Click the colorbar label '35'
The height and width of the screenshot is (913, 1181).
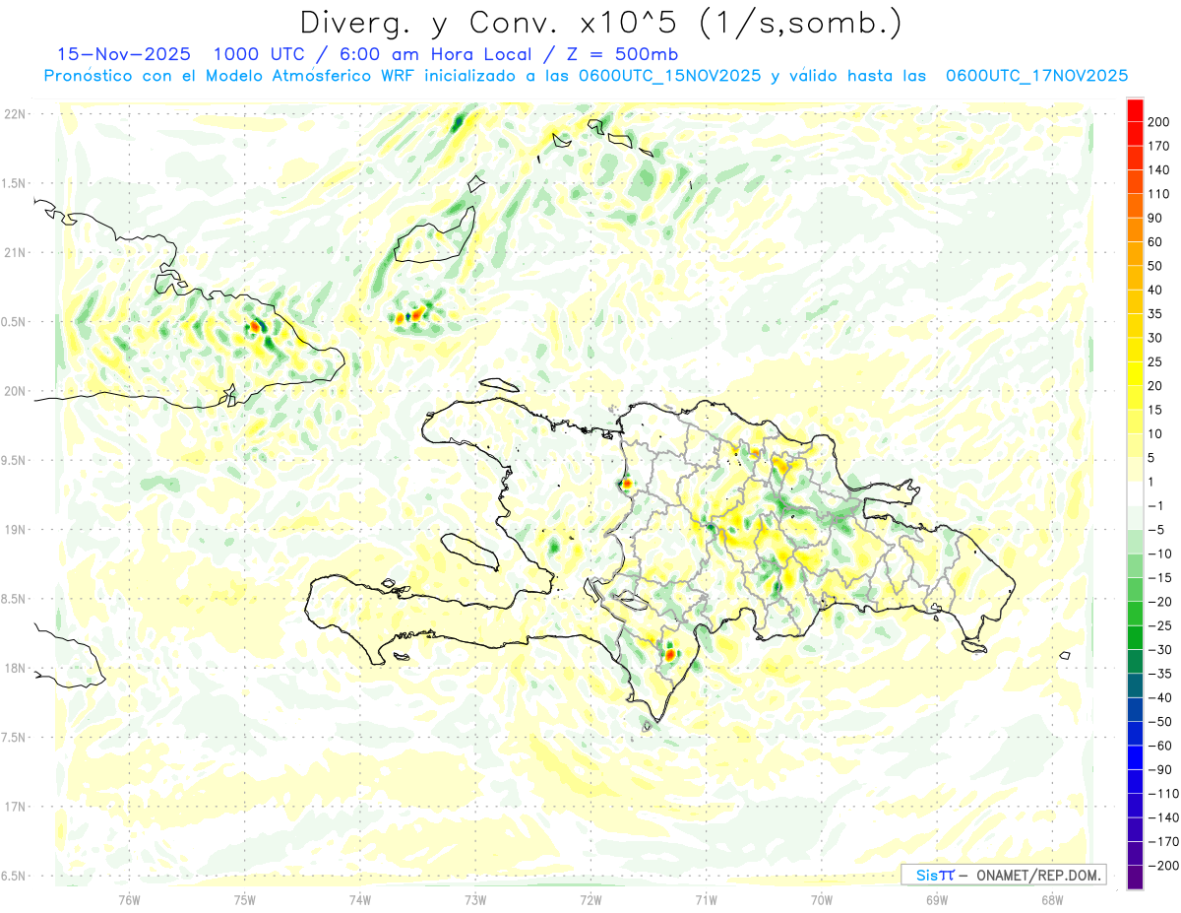1155,314
